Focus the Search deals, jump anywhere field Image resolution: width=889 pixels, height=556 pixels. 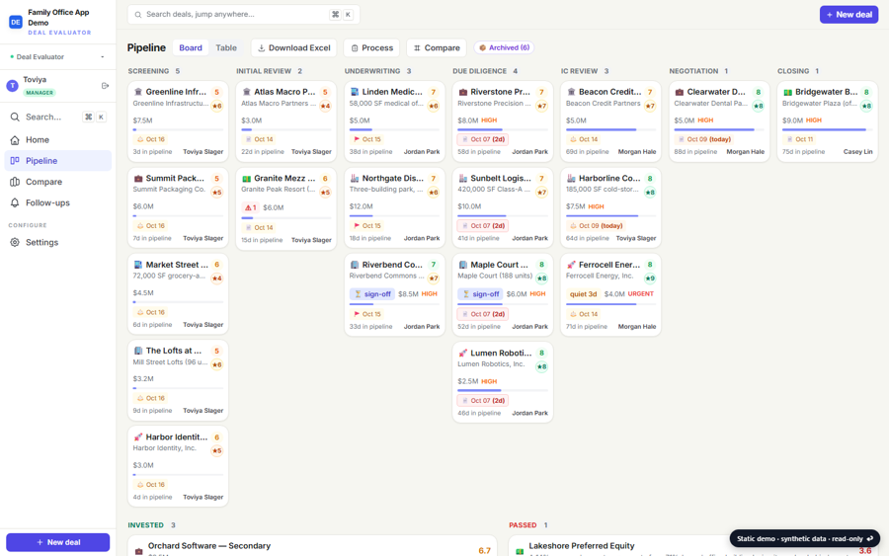coord(244,15)
